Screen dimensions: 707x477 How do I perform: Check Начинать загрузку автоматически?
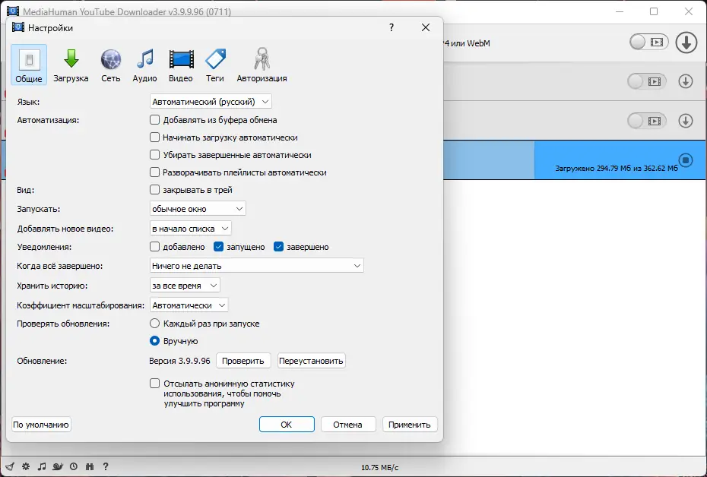click(x=154, y=137)
